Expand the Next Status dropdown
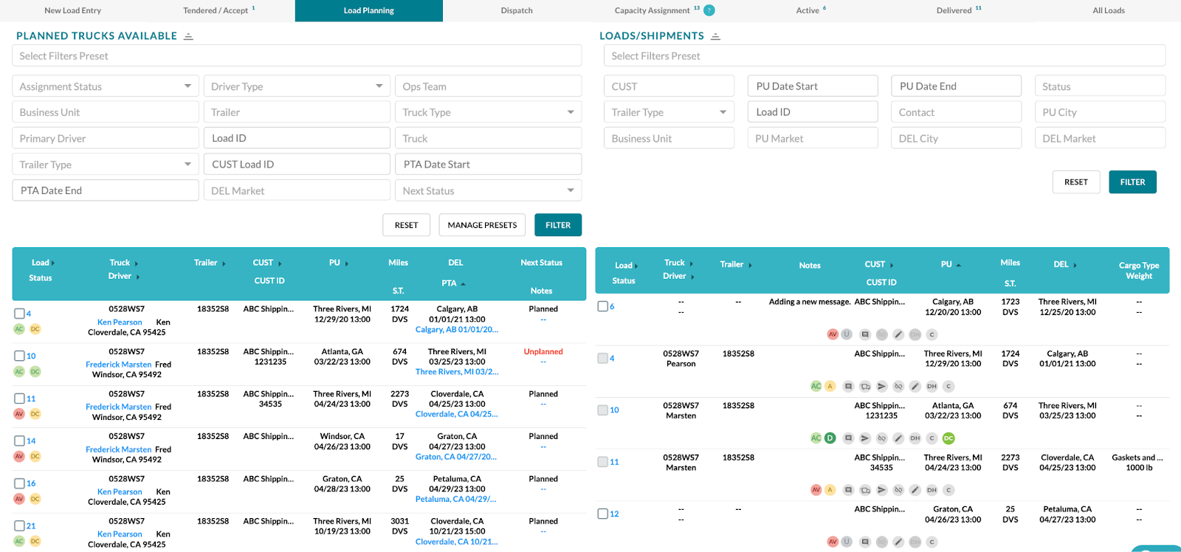Image resolution: width=1181 pixels, height=552 pixels. [x=488, y=190]
